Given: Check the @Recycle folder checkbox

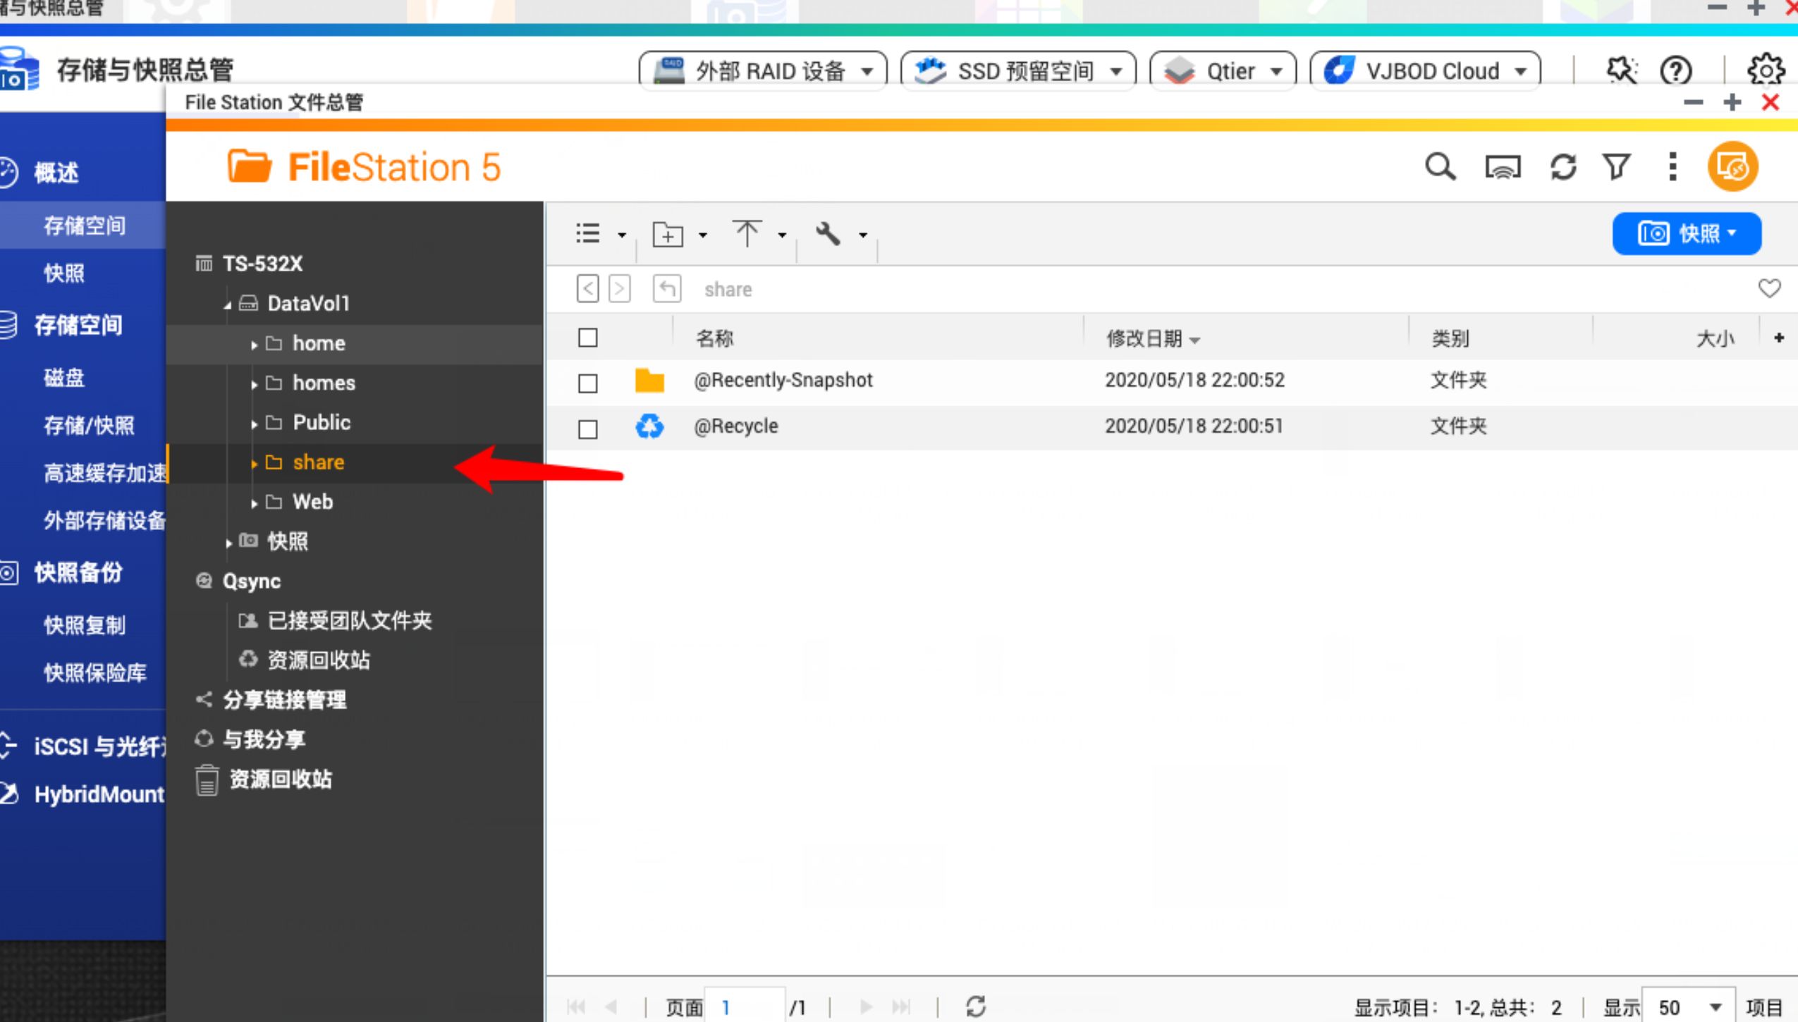Looking at the screenshot, I should [x=587, y=429].
